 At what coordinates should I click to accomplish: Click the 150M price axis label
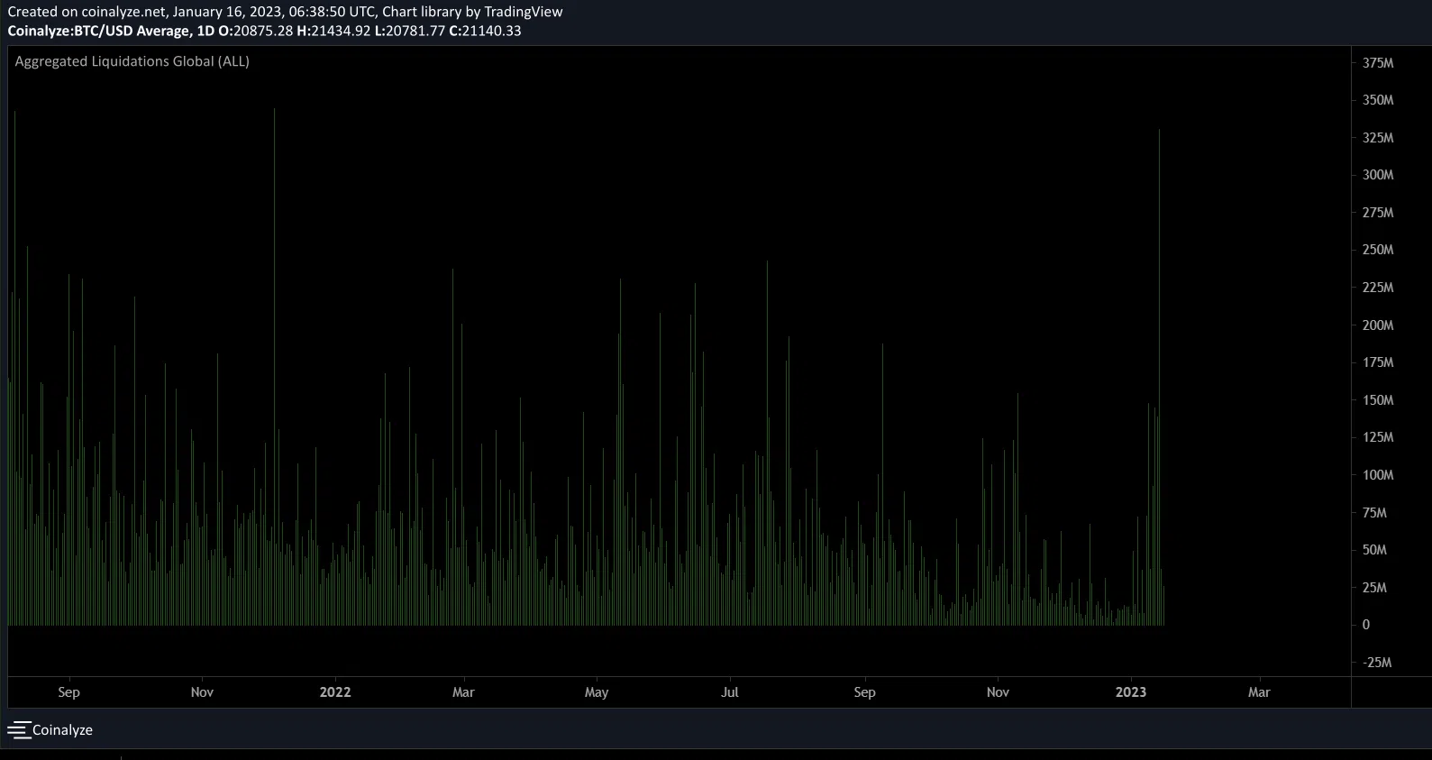[1378, 400]
